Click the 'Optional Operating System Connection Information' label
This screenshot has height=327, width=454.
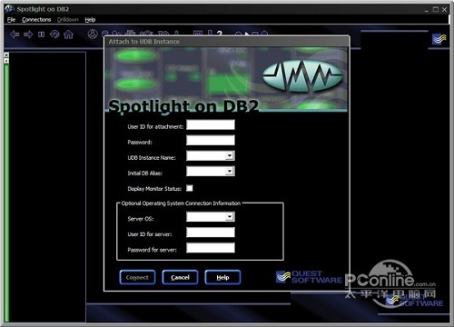point(181,203)
